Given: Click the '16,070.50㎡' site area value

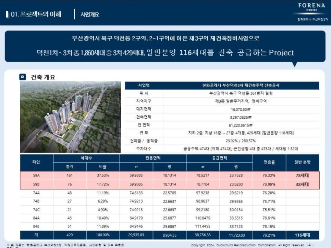Looking at the screenshot, I should 241,109.
